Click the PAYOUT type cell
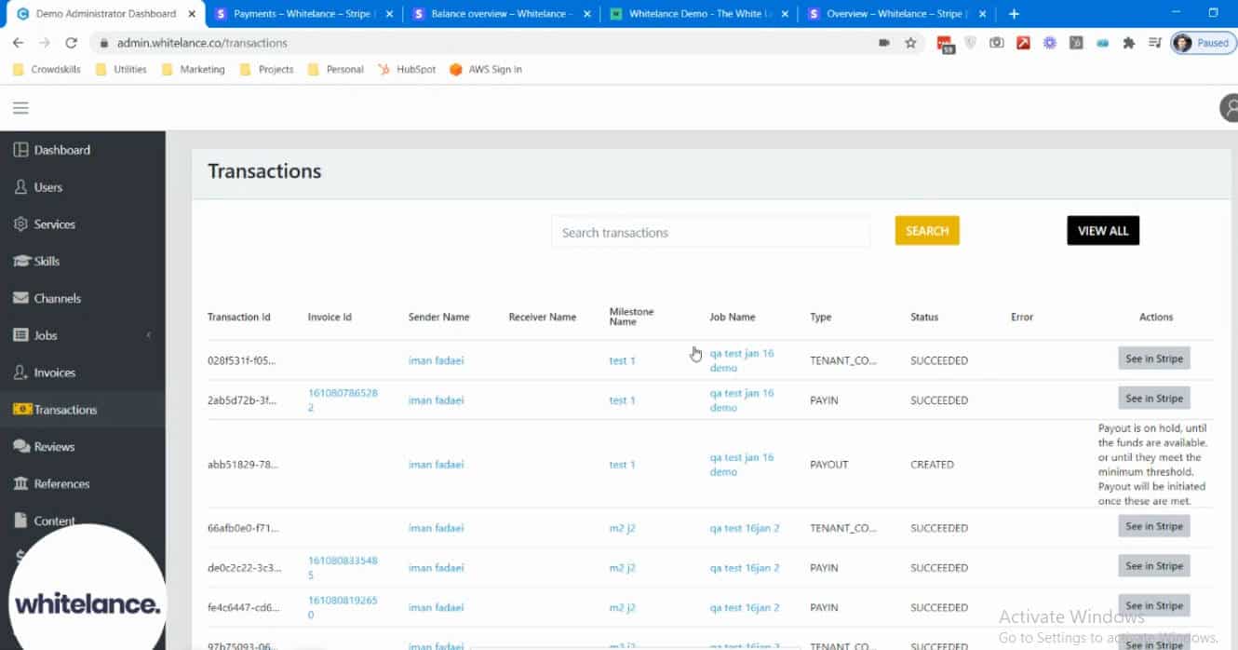Viewport: 1238px width, 650px height. click(829, 465)
